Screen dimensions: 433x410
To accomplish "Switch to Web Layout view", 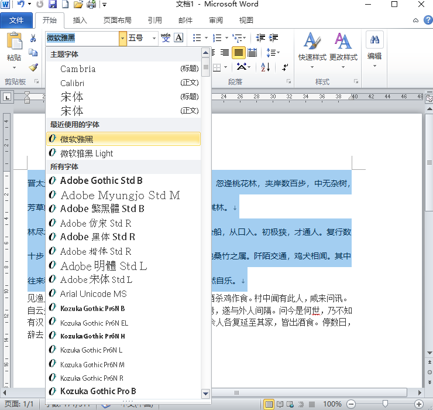I will click(x=290, y=404).
